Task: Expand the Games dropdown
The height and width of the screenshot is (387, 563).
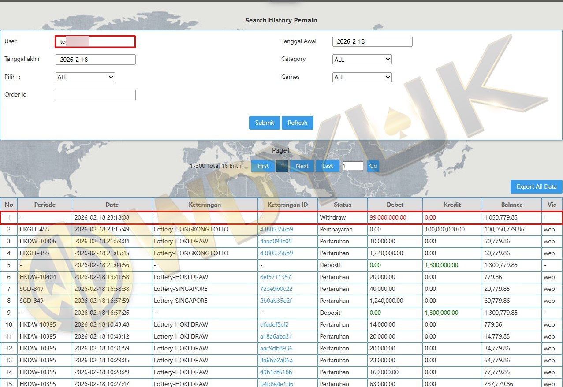Action: coord(362,77)
